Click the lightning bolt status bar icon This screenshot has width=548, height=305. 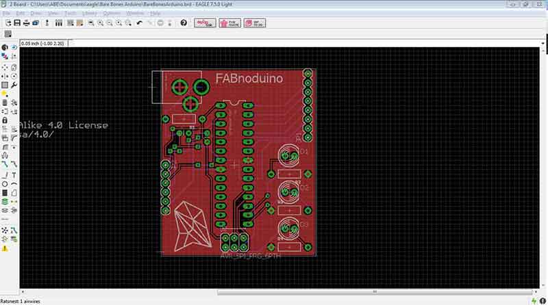point(534,301)
